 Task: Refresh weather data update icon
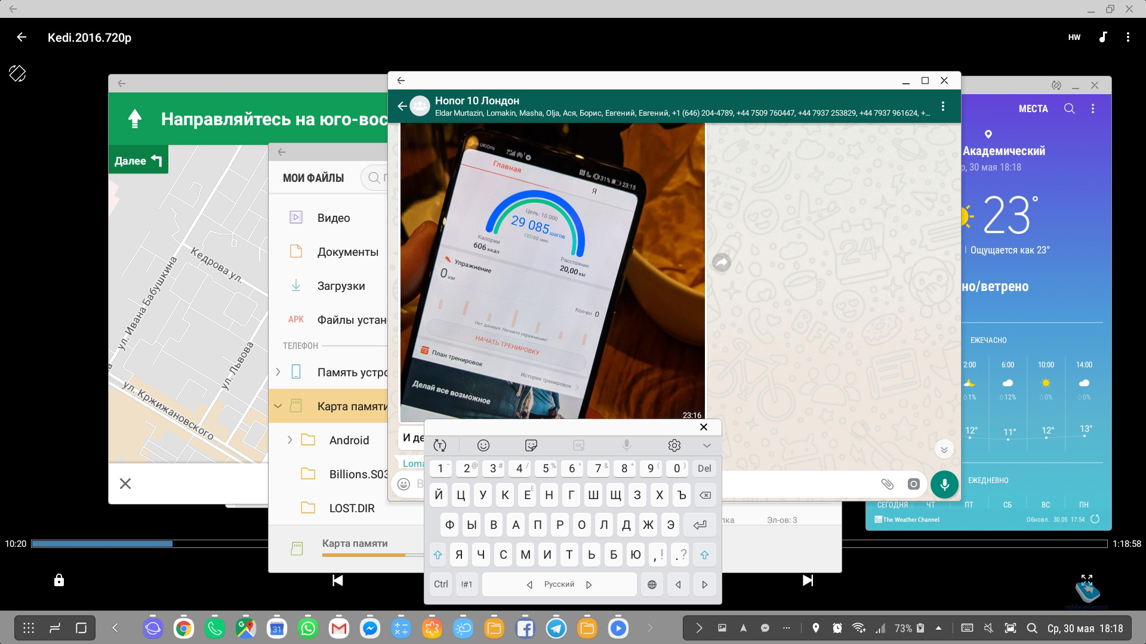tap(1095, 519)
